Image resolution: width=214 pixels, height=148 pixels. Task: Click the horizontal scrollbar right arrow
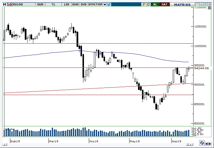tap(191, 144)
